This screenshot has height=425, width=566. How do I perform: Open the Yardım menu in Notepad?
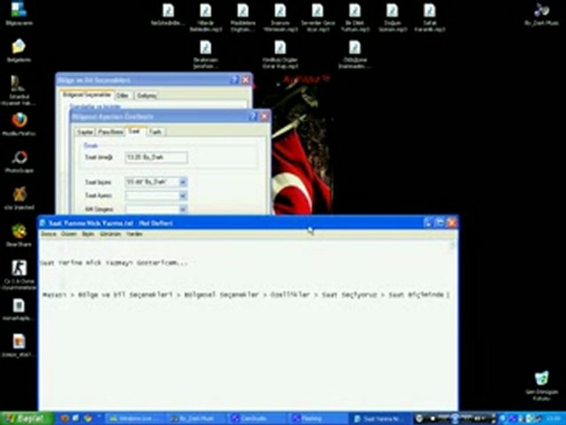tap(134, 234)
